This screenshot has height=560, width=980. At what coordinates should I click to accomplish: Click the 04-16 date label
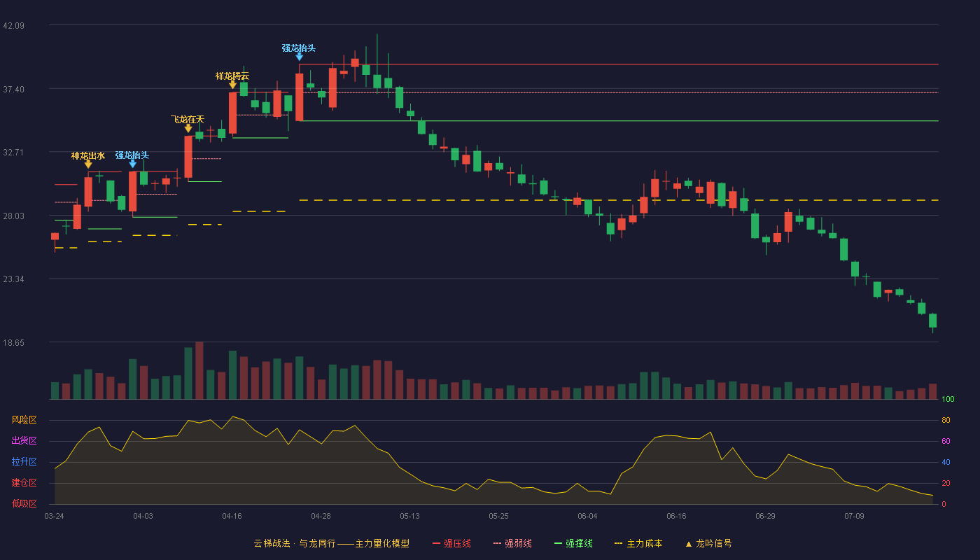tap(232, 516)
